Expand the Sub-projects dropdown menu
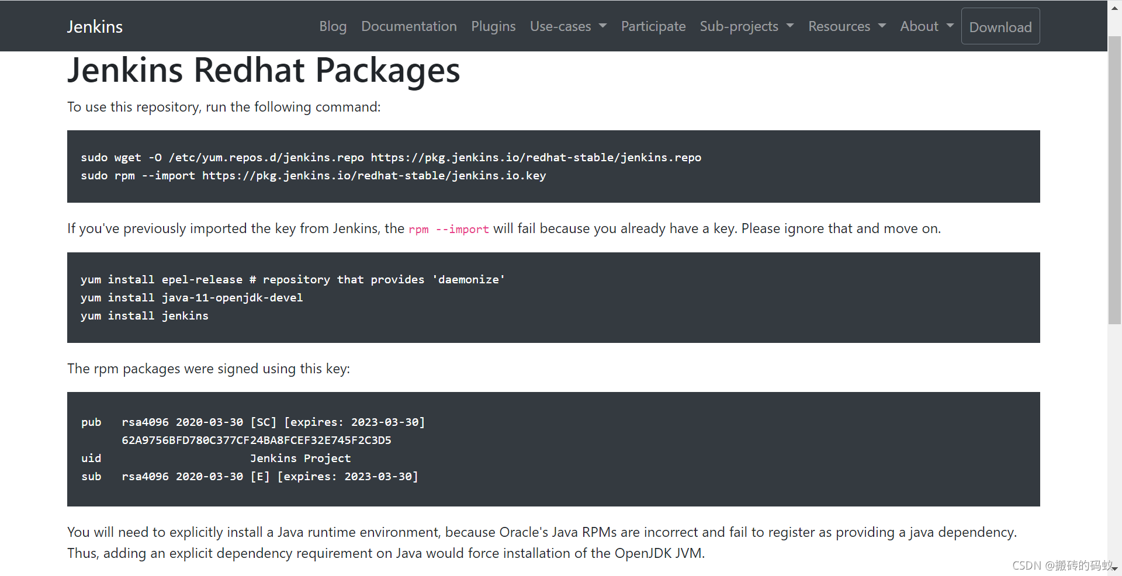 (747, 26)
